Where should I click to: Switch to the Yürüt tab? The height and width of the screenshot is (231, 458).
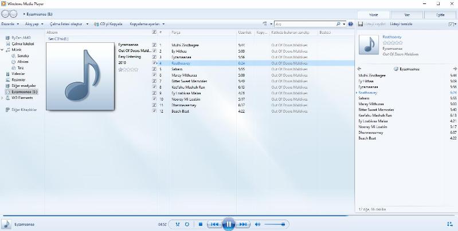point(373,15)
